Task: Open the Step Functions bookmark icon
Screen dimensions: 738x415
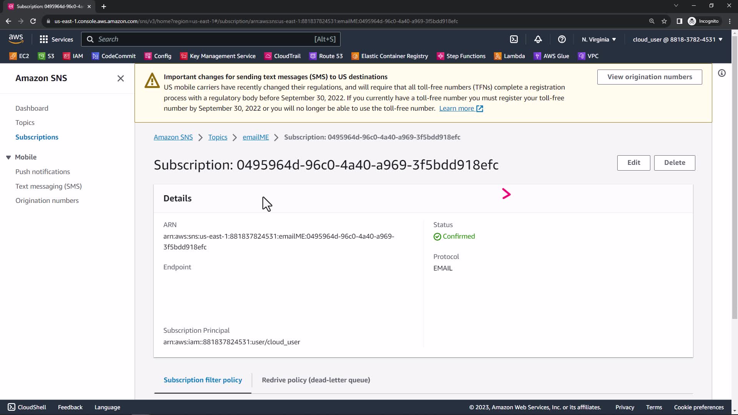Action: (440, 56)
